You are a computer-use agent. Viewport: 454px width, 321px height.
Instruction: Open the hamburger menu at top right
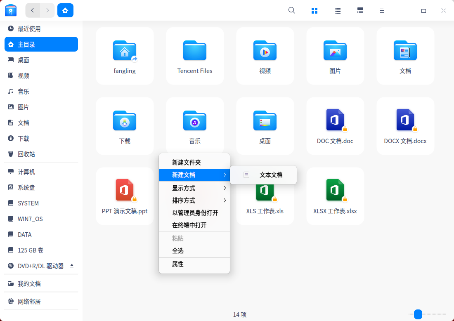(382, 10)
